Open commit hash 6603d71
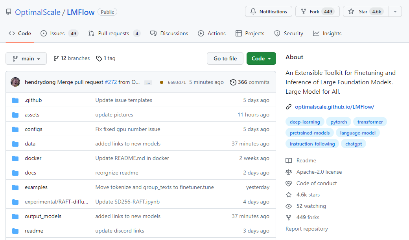This screenshot has height=240, width=409. click(x=177, y=82)
